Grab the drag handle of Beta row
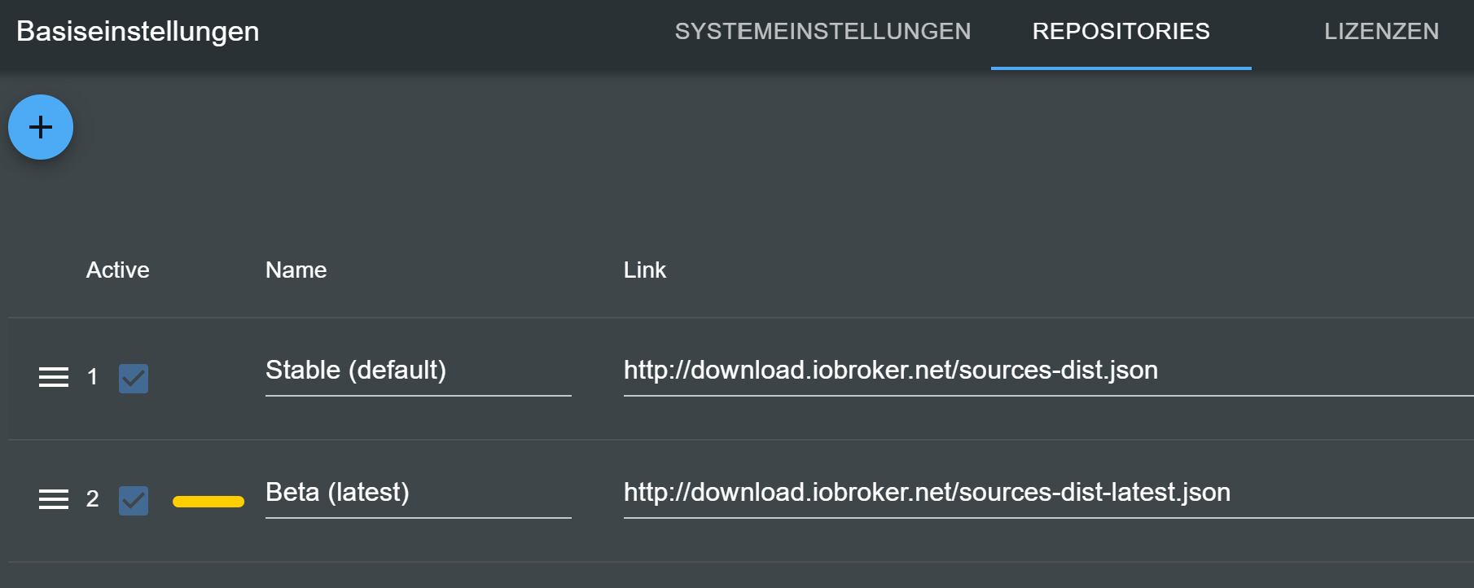 pos(54,499)
